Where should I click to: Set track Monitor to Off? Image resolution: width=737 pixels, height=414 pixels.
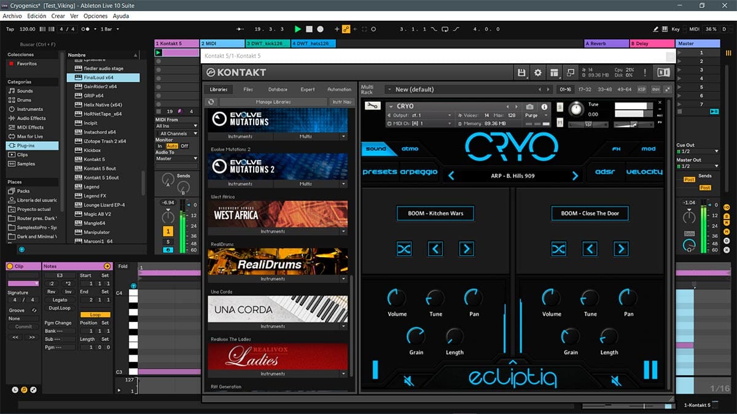[184, 146]
